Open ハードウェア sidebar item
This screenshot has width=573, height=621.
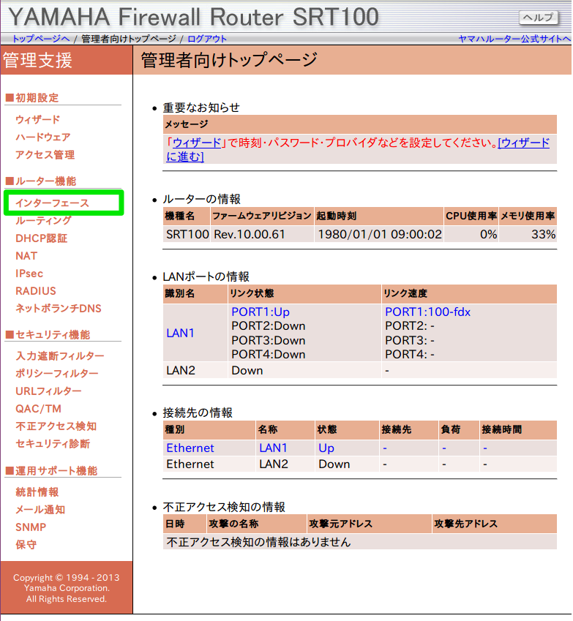(42, 137)
